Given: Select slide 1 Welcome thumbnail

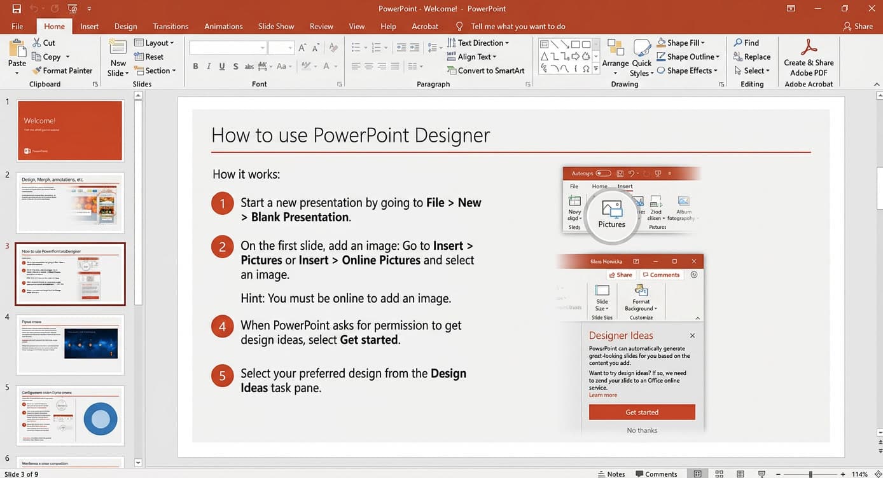Looking at the screenshot, I should (70, 130).
